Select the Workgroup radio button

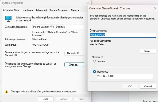[94, 72]
